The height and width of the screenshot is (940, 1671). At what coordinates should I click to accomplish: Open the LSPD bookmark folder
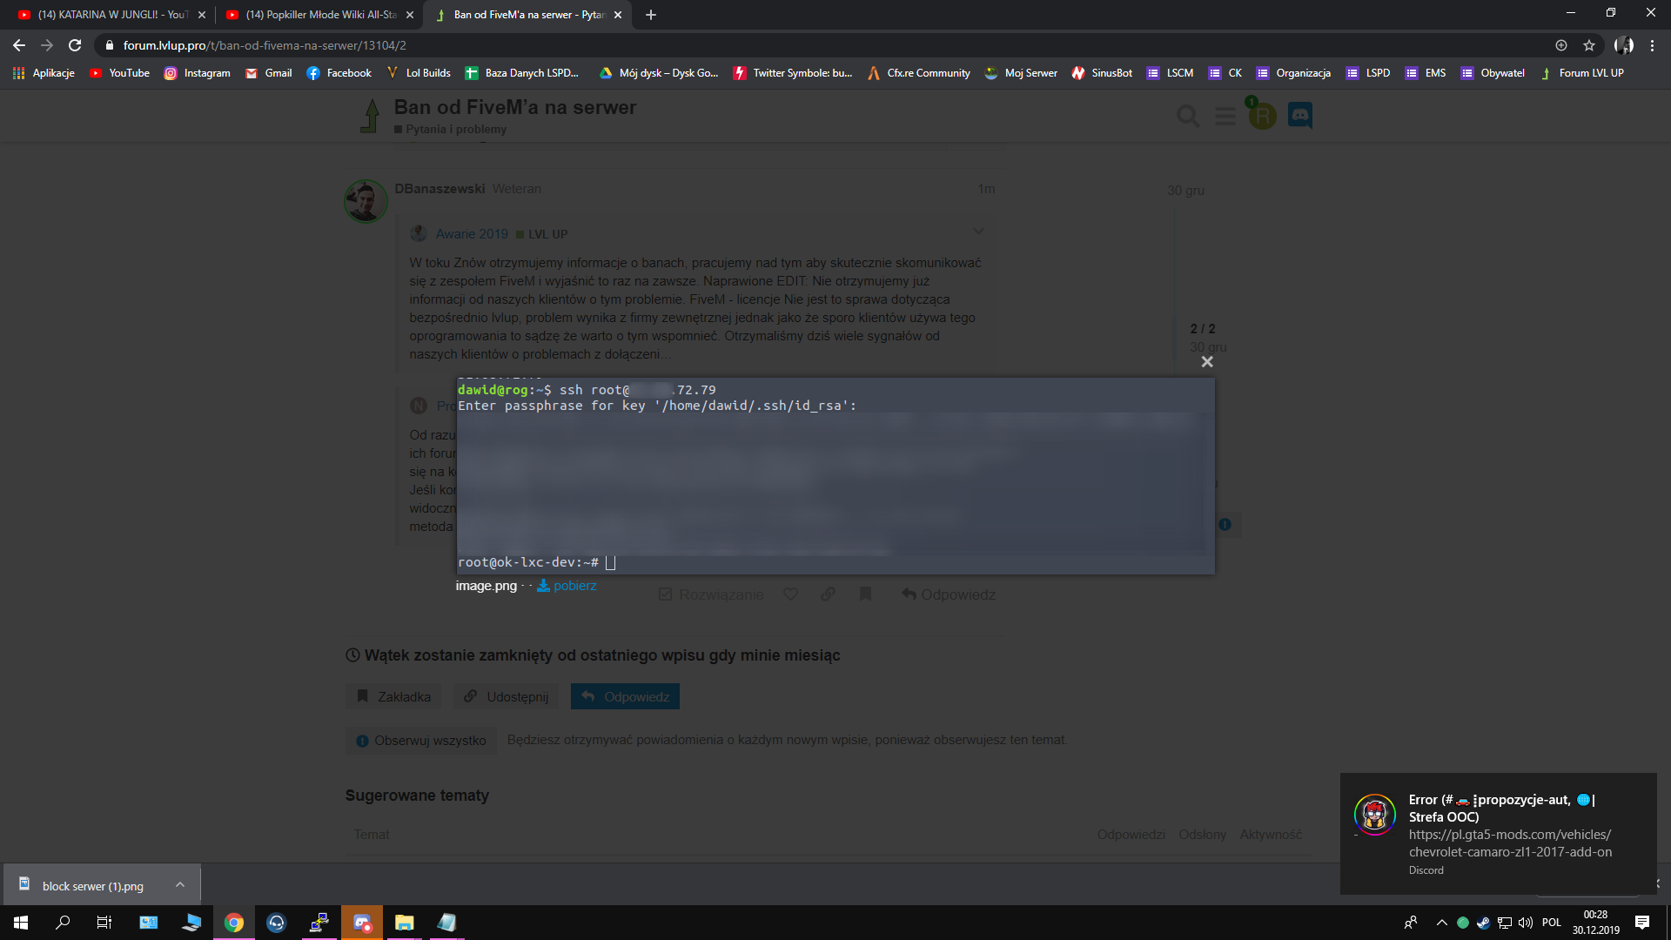[1368, 73]
